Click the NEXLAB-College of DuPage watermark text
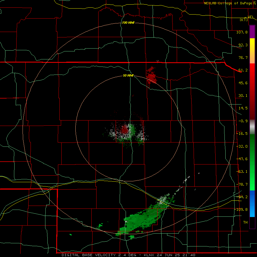This screenshot has width=257, height=257. point(228,3)
